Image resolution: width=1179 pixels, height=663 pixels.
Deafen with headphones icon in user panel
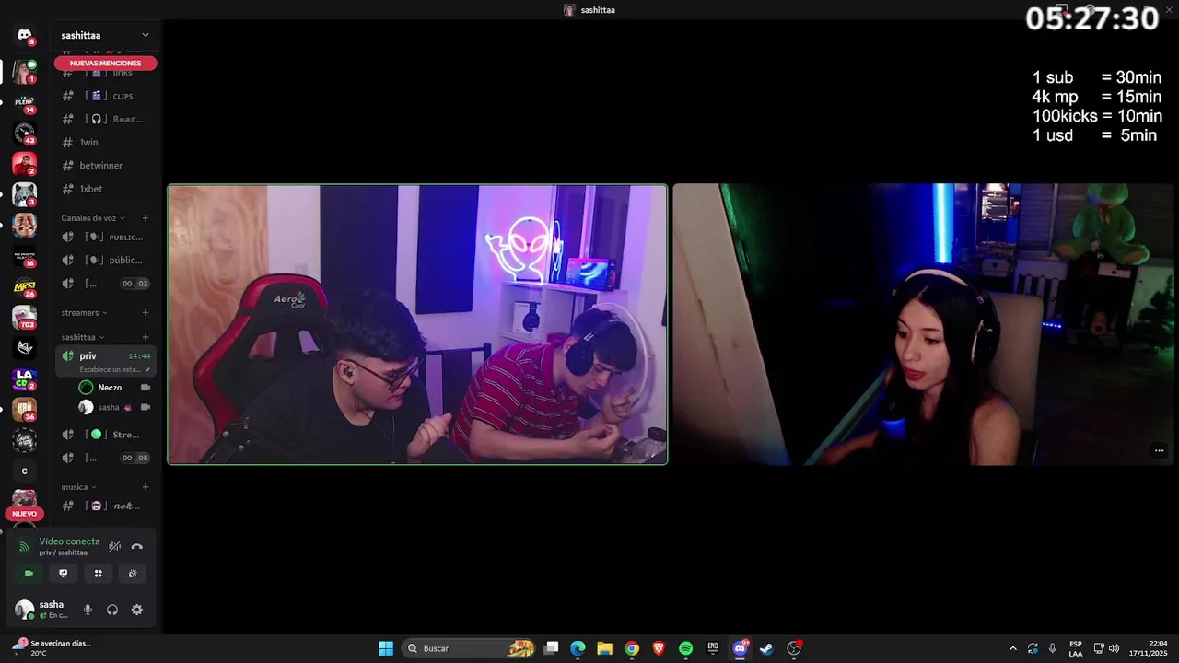coord(112,610)
